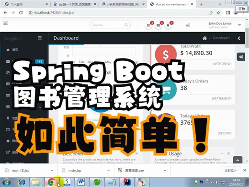Open the bell alerts icon
The image size is (249, 187).
168,25
